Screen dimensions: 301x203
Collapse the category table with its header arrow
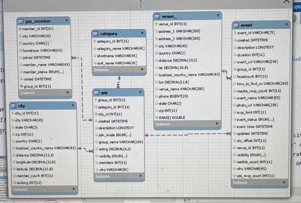click(x=142, y=33)
